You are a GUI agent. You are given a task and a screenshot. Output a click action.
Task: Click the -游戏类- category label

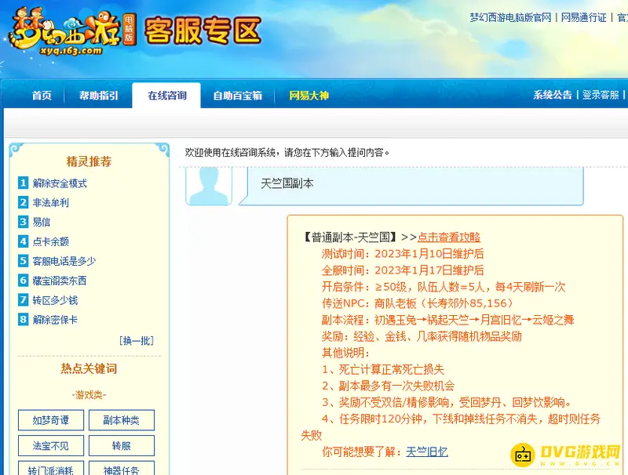pos(89,395)
